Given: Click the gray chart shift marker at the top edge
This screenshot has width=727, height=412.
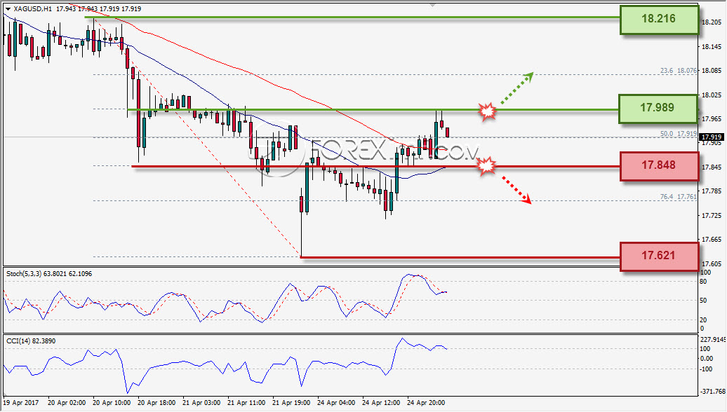Looking at the screenshot, I should click(432, 5).
